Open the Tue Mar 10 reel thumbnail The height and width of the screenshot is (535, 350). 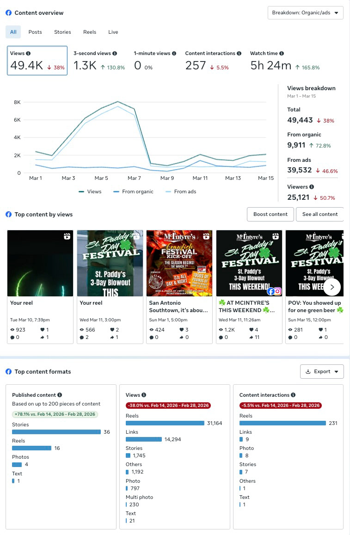tap(40, 263)
